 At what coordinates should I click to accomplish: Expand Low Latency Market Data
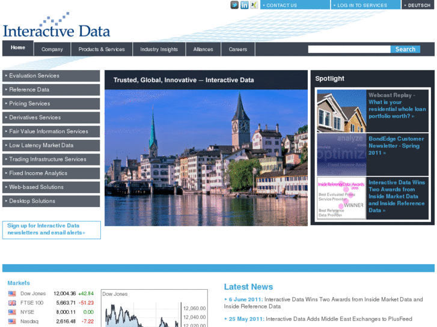[x=51, y=145]
